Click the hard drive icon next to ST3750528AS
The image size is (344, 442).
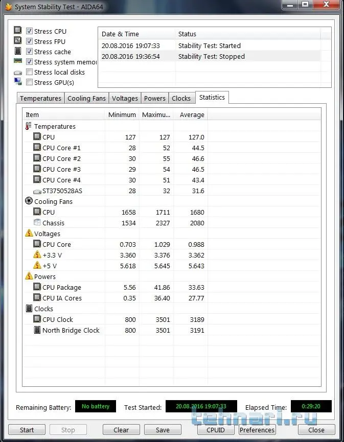[x=37, y=192]
